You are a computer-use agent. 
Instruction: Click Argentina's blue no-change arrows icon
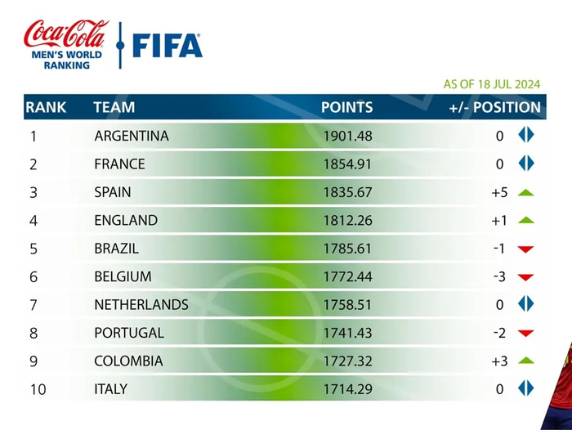tap(525, 136)
